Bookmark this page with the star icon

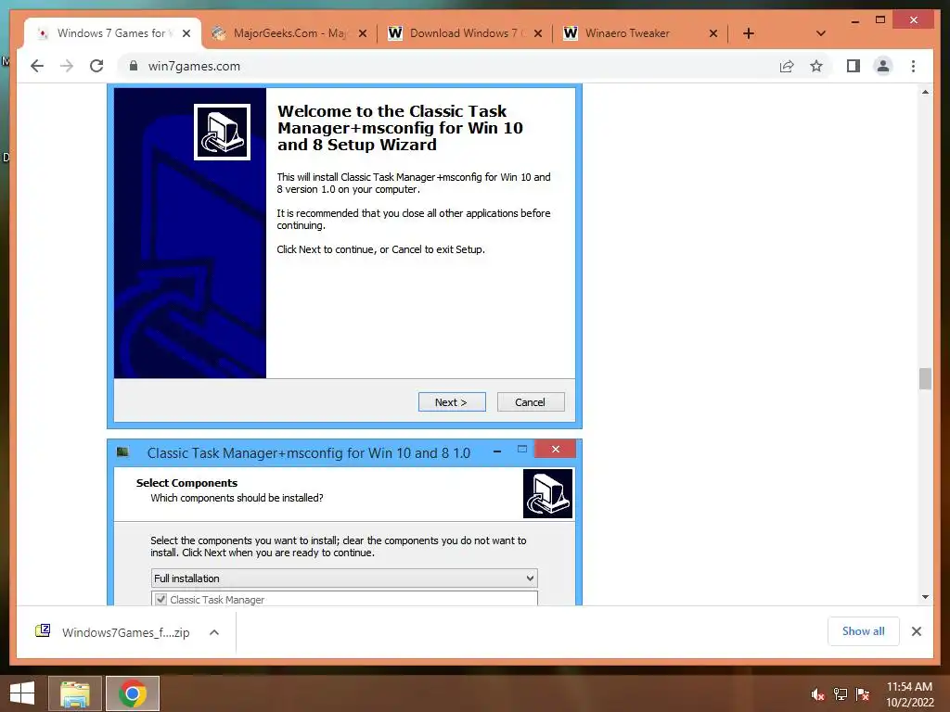[x=816, y=66]
